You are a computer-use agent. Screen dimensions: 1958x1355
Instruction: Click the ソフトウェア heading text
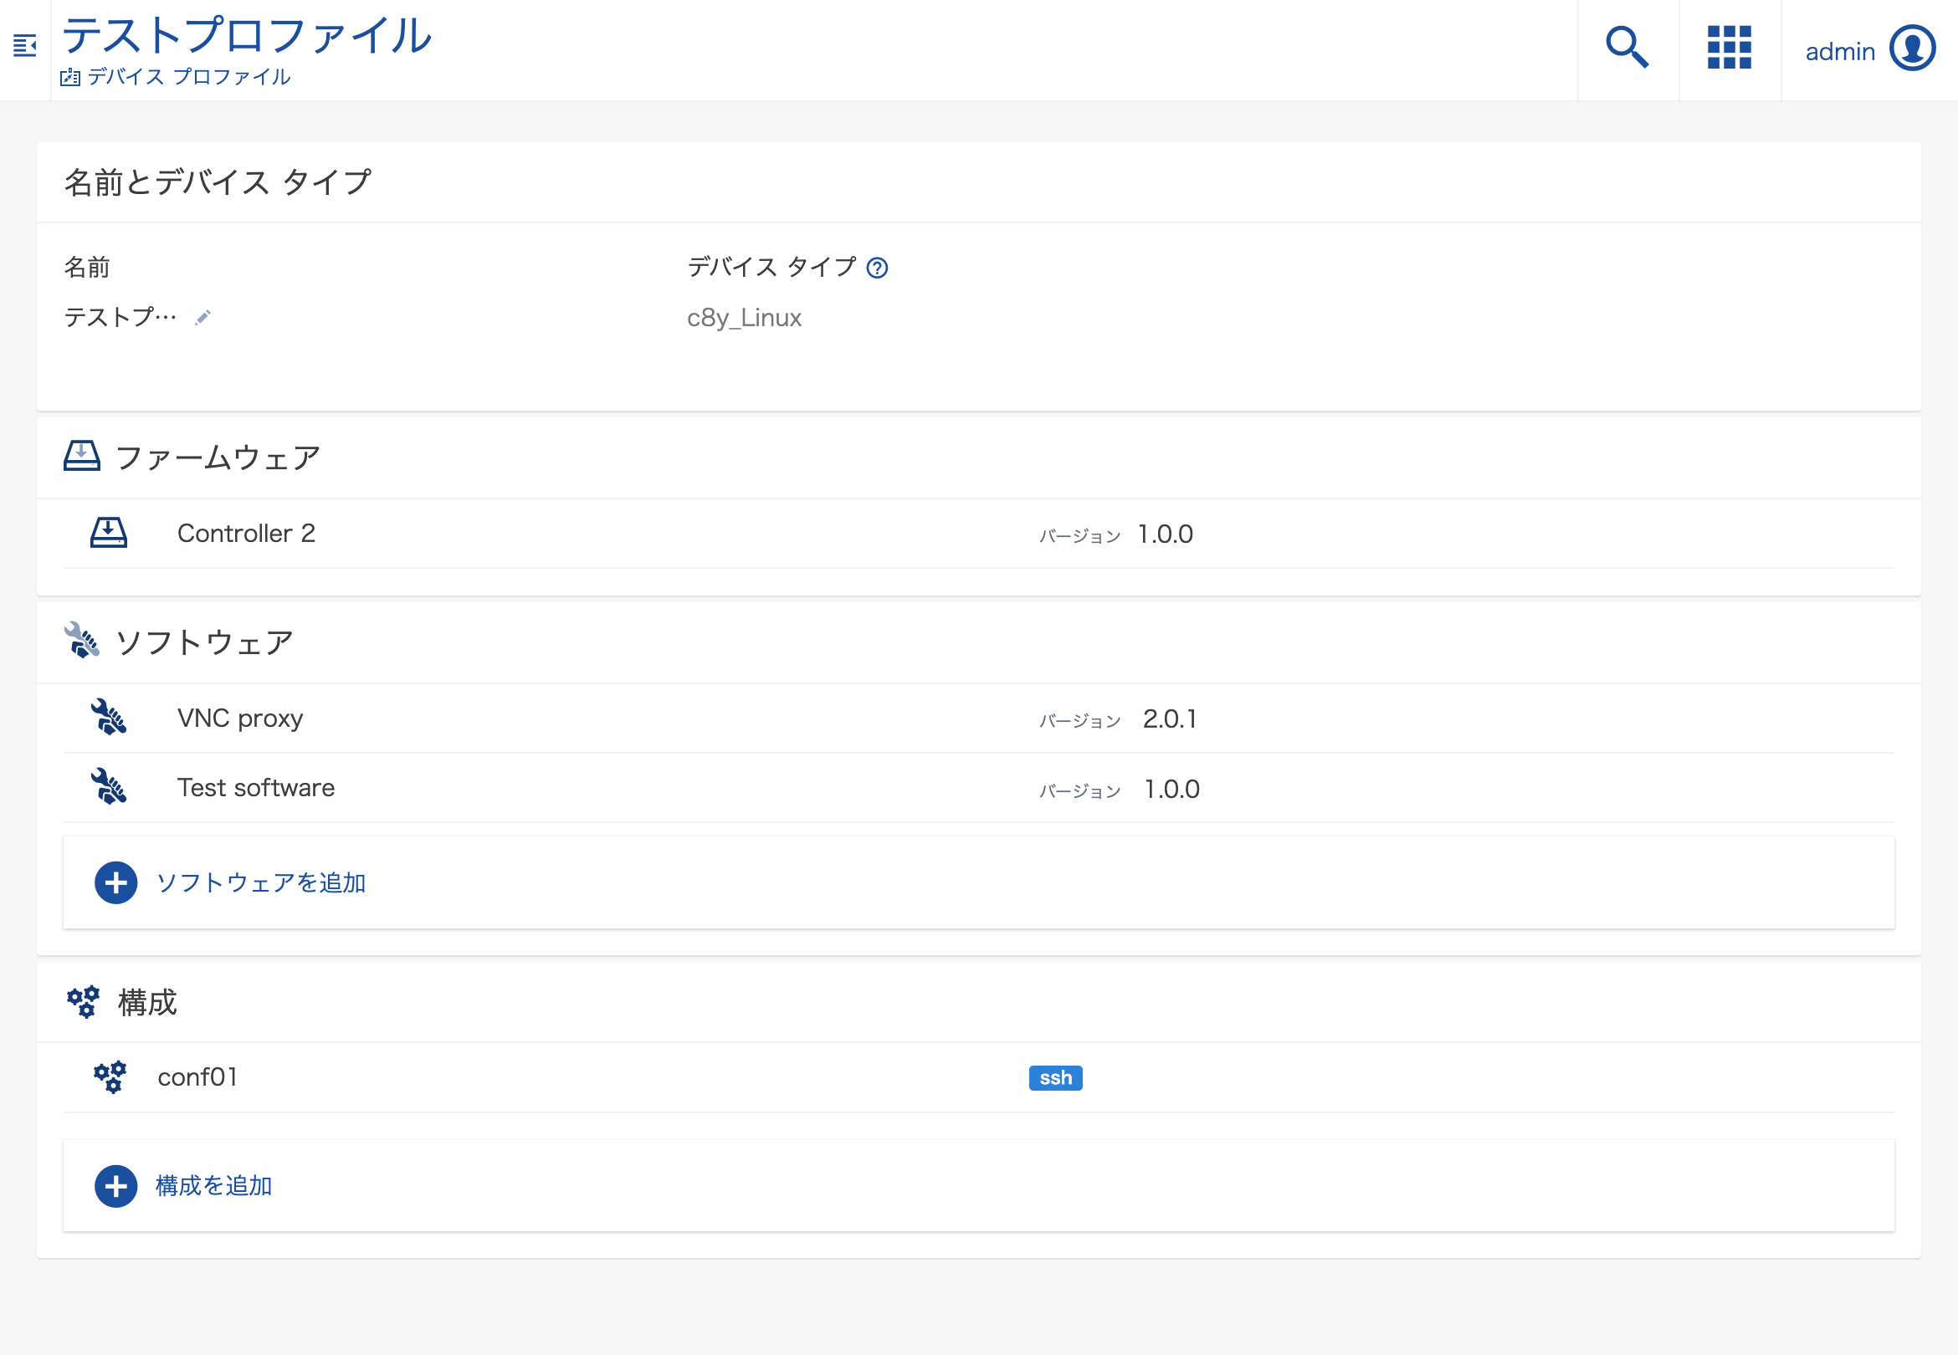point(205,642)
